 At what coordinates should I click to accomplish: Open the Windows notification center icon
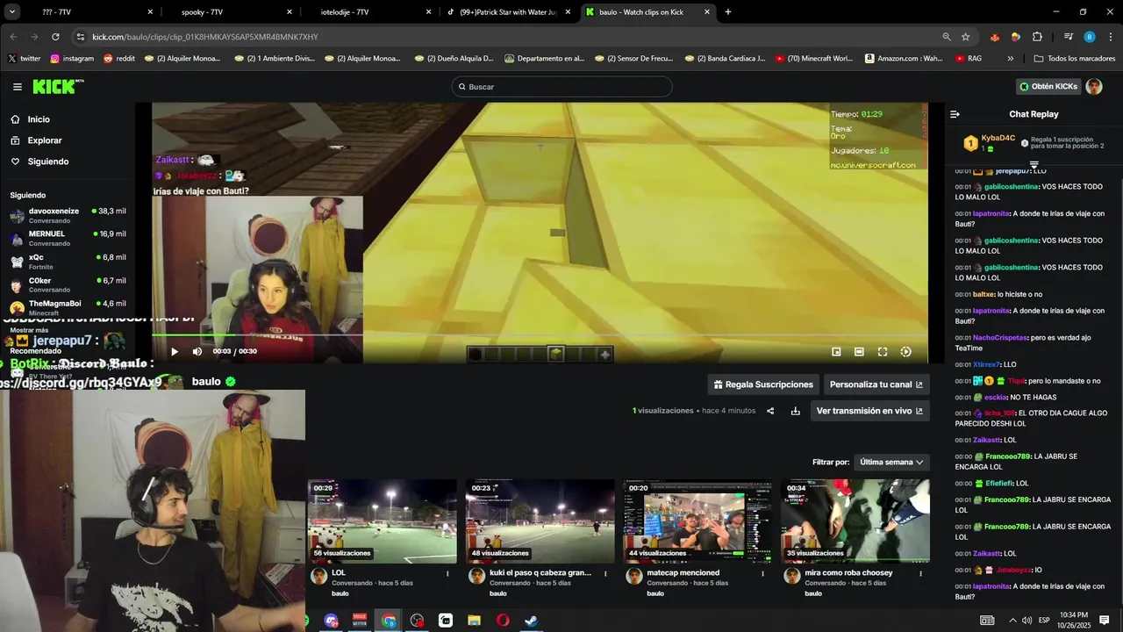(1105, 621)
